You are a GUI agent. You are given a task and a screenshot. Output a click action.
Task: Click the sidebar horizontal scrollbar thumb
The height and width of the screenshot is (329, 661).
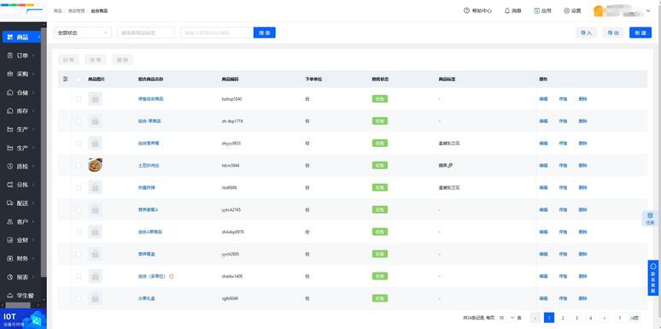(x=18, y=305)
